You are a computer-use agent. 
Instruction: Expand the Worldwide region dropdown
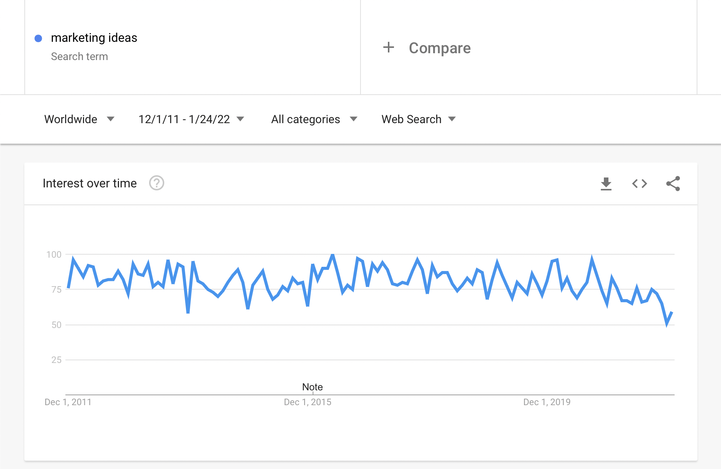pos(79,119)
